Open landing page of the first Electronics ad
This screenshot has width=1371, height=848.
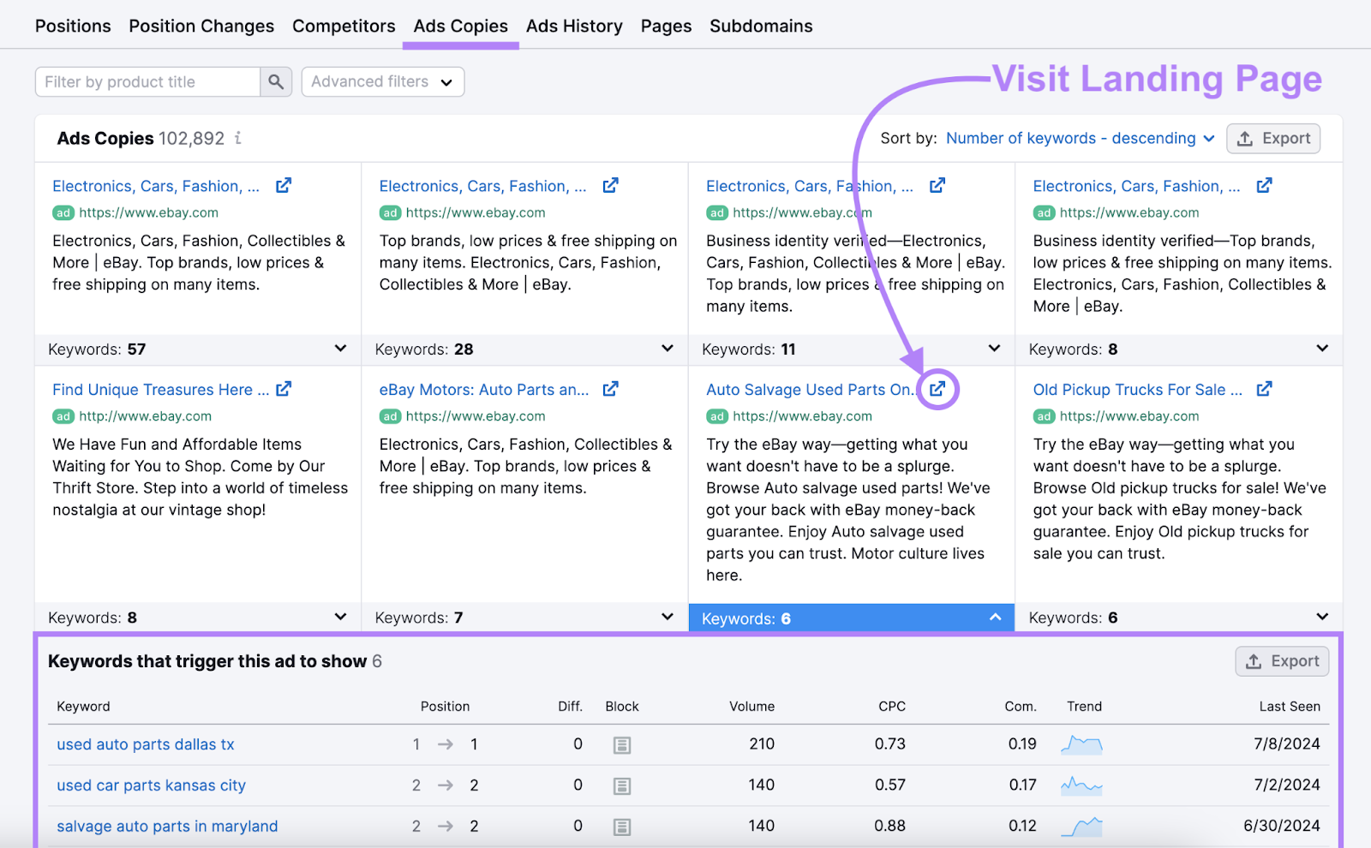(x=283, y=184)
